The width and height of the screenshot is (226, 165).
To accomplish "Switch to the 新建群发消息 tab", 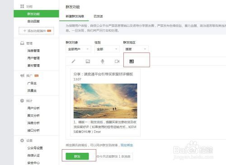I will (x=75, y=16).
